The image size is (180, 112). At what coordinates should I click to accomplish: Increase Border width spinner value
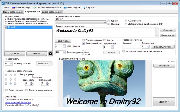(112, 46)
